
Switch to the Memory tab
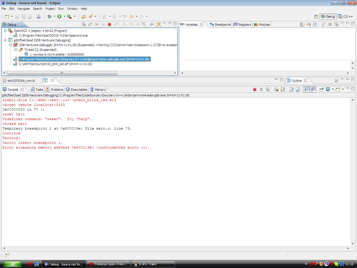pos(98,90)
